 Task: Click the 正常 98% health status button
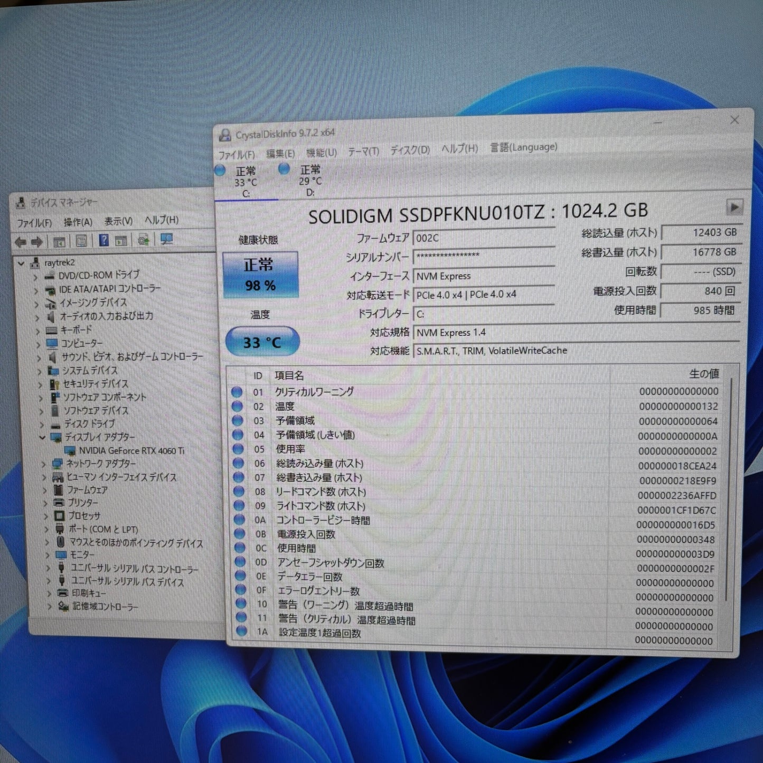261,274
